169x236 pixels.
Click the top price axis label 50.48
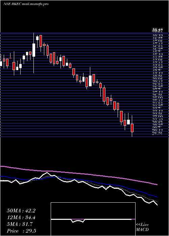(x=158, y=30)
